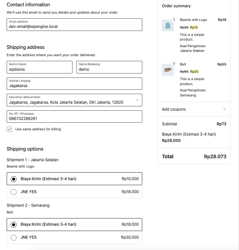Click the quantity badge on Beanie thumbnail
239x250 pixels.
pos(174,20)
